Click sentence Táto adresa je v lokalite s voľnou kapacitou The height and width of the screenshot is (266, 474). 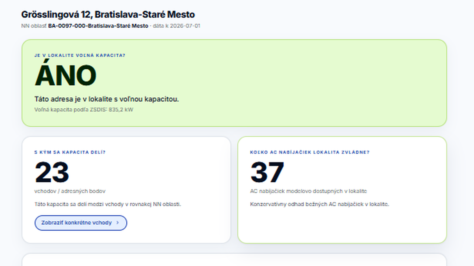tap(107, 99)
